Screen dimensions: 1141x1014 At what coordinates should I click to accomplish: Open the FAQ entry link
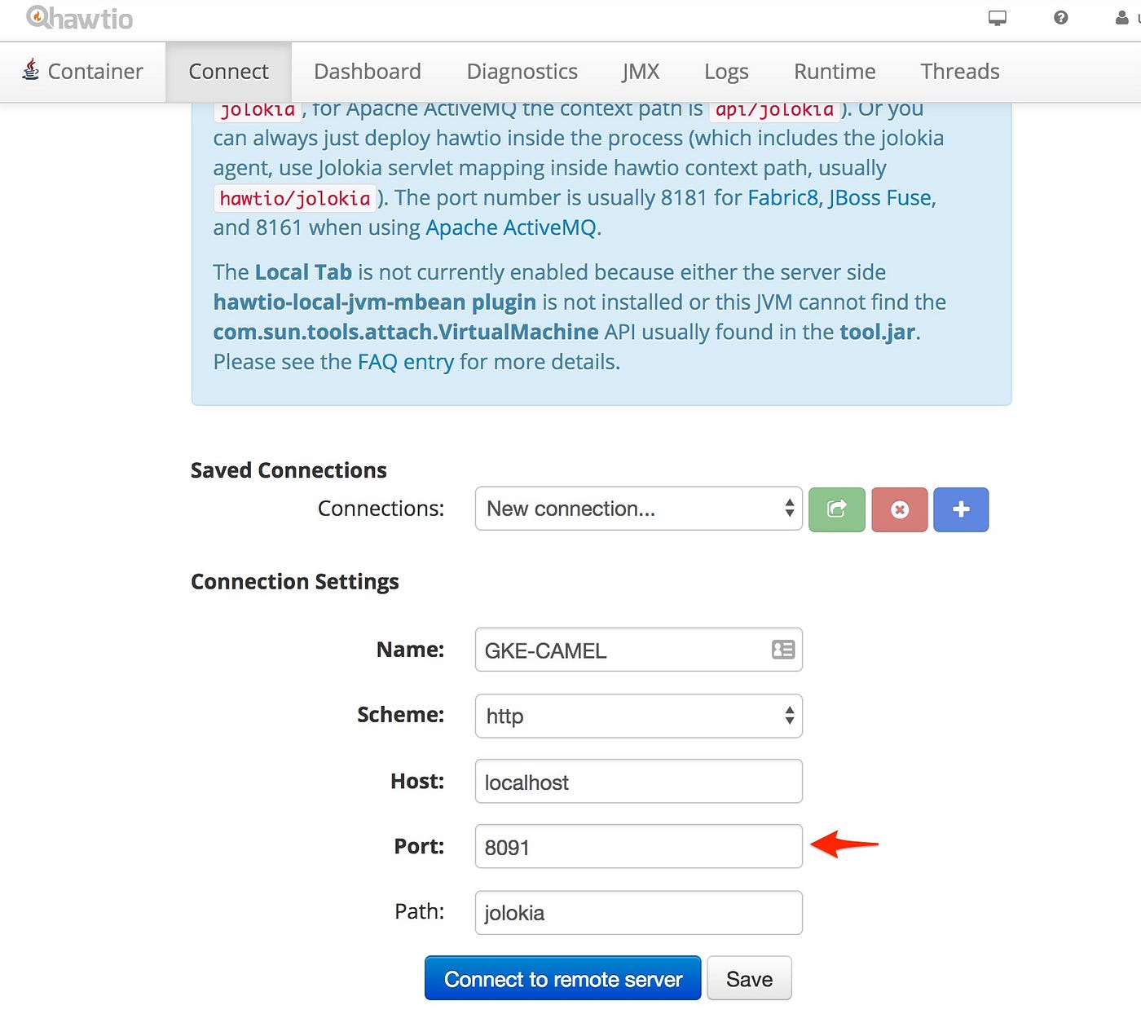tap(406, 362)
